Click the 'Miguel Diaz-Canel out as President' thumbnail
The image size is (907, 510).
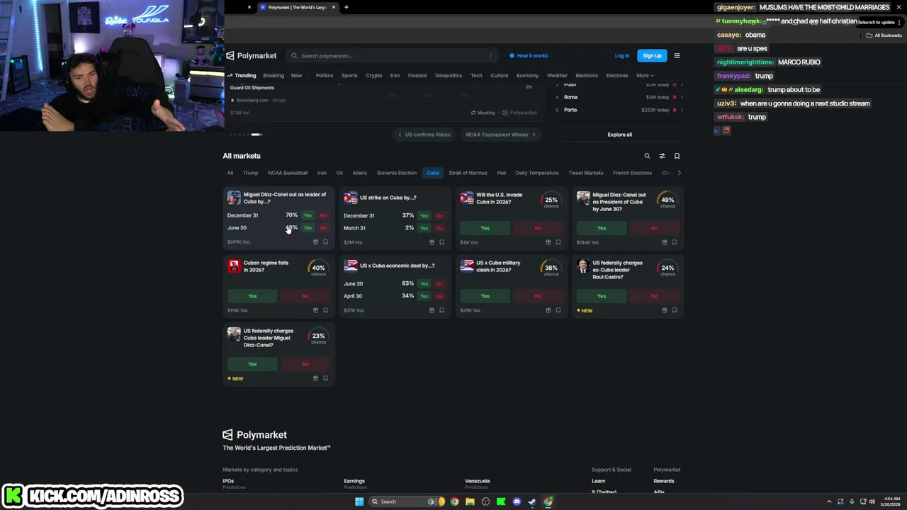click(x=583, y=198)
